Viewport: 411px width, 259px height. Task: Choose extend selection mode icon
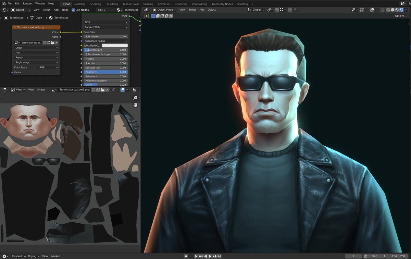pos(158,16)
